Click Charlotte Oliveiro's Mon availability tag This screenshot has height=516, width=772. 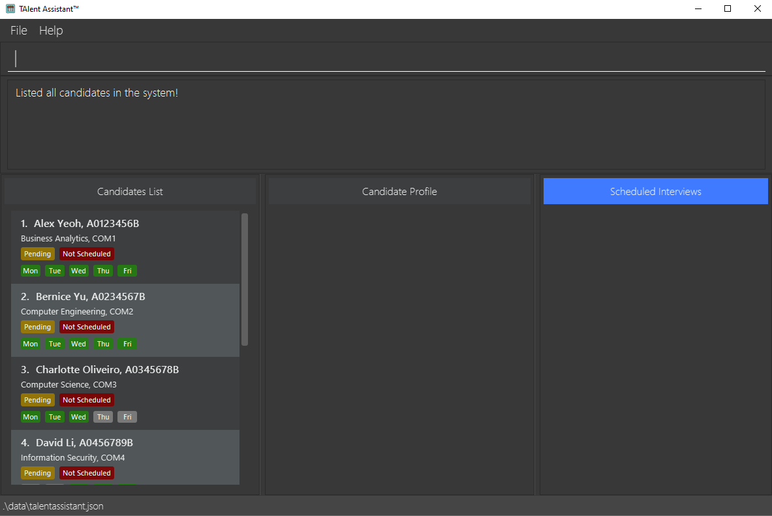31,417
